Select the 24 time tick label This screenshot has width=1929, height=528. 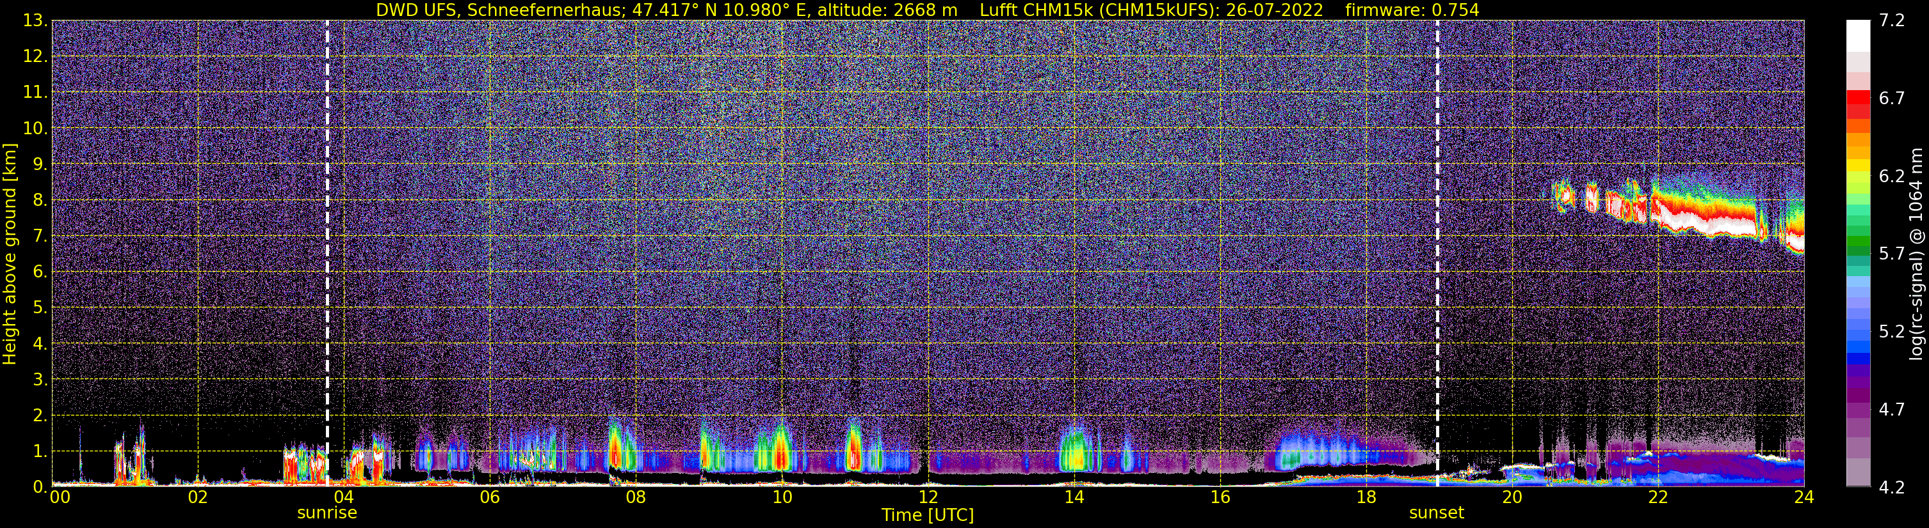(x=1804, y=498)
